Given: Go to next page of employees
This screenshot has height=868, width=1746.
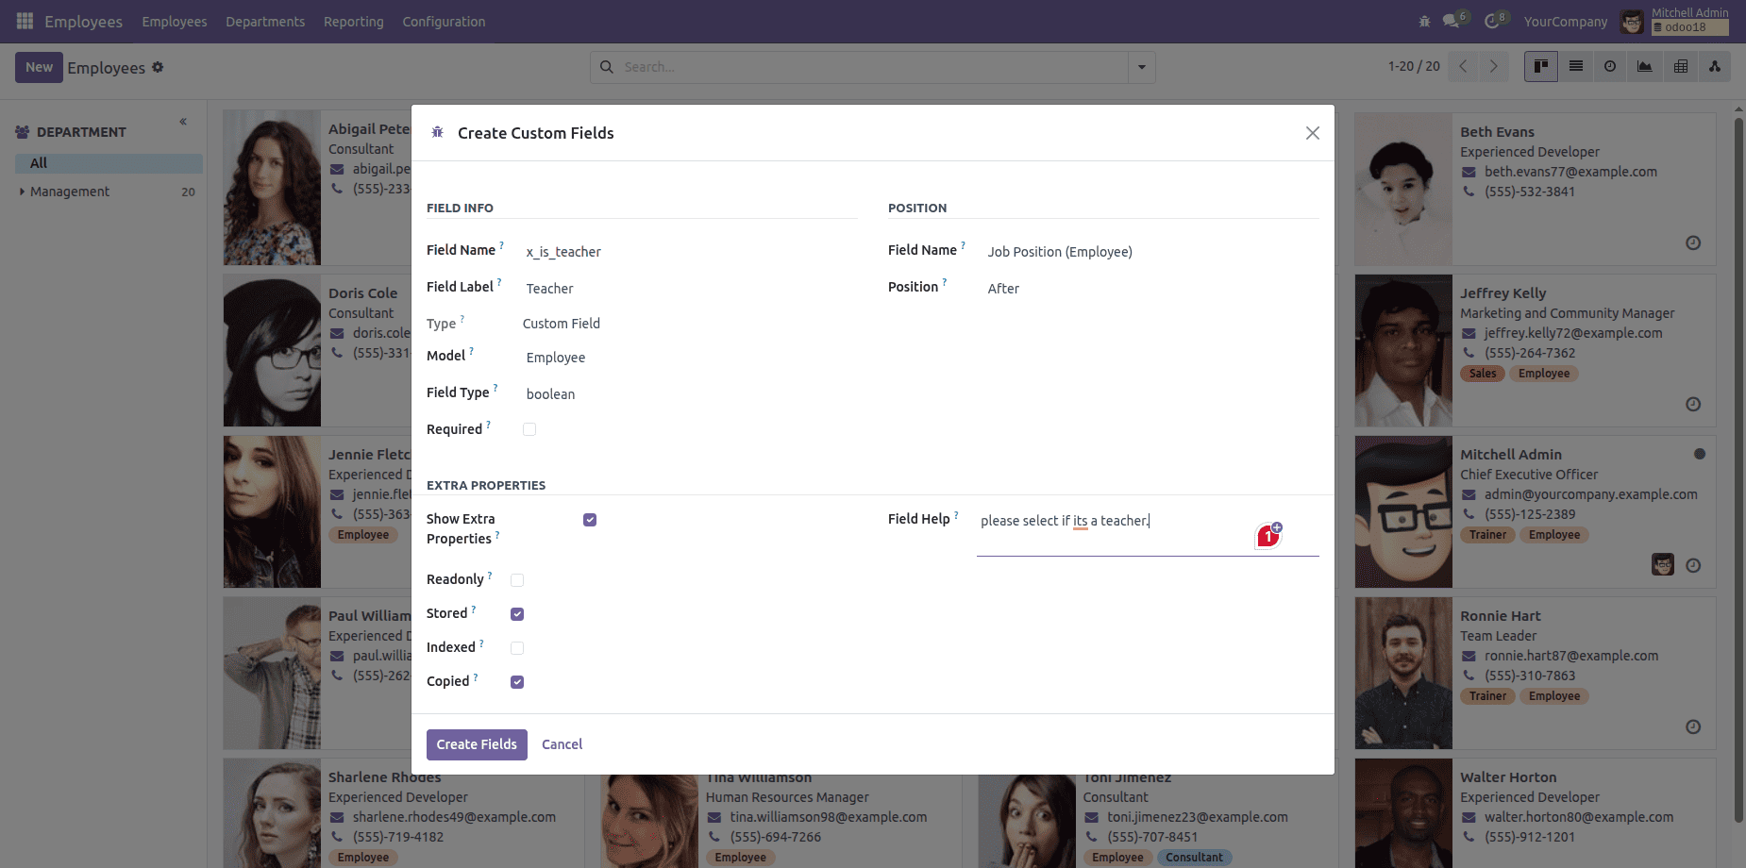Looking at the screenshot, I should [1493, 66].
